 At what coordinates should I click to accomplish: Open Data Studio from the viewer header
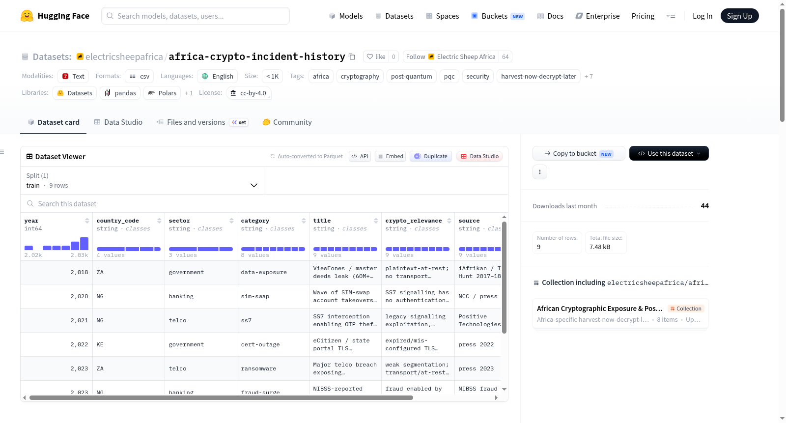(479, 156)
